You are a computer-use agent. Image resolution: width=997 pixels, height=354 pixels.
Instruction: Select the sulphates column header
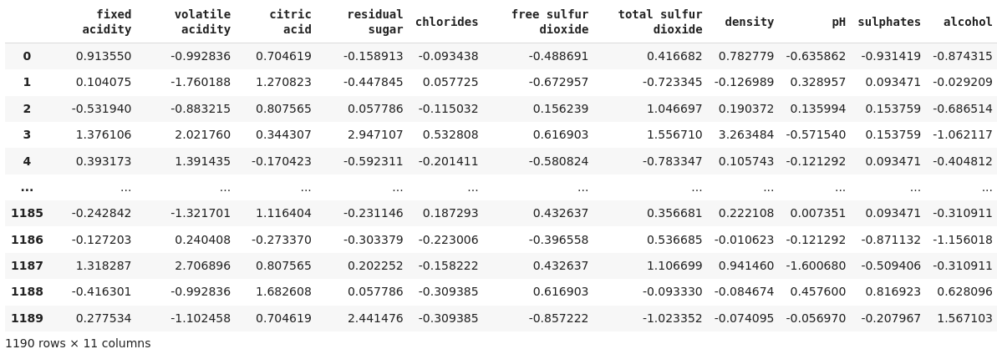point(888,22)
